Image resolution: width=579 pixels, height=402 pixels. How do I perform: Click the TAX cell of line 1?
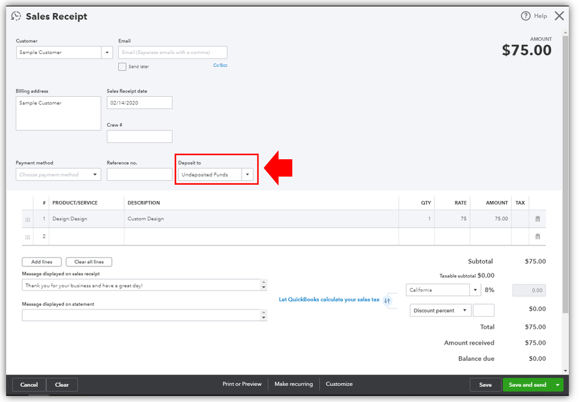pyautogui.click(x=520, y=219)
